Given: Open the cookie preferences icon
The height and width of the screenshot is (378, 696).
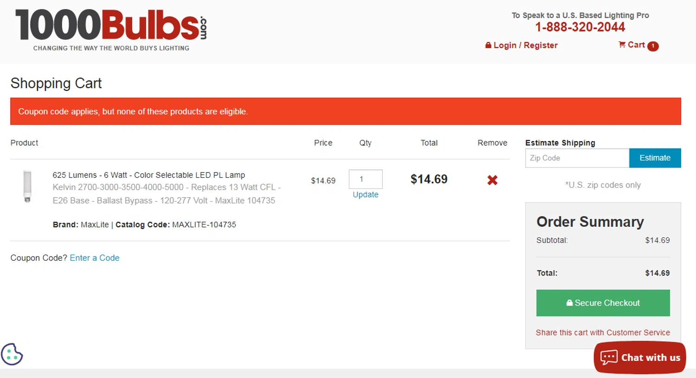Looking at the screenshot, I should click(12, 354).
